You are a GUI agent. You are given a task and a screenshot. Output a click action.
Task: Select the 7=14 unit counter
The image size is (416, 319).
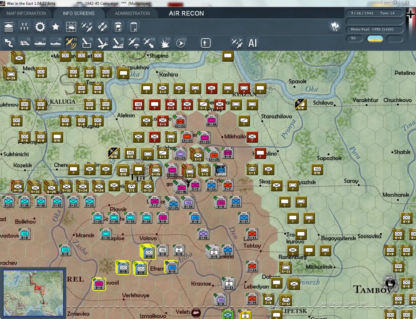[x=252, y=266]
